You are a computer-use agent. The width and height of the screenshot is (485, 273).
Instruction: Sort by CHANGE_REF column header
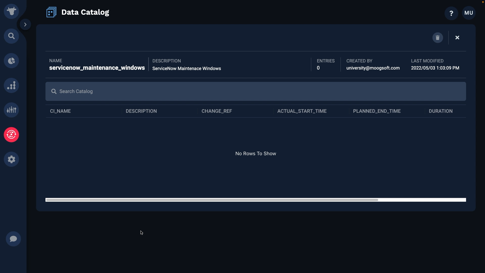(217, 111)
